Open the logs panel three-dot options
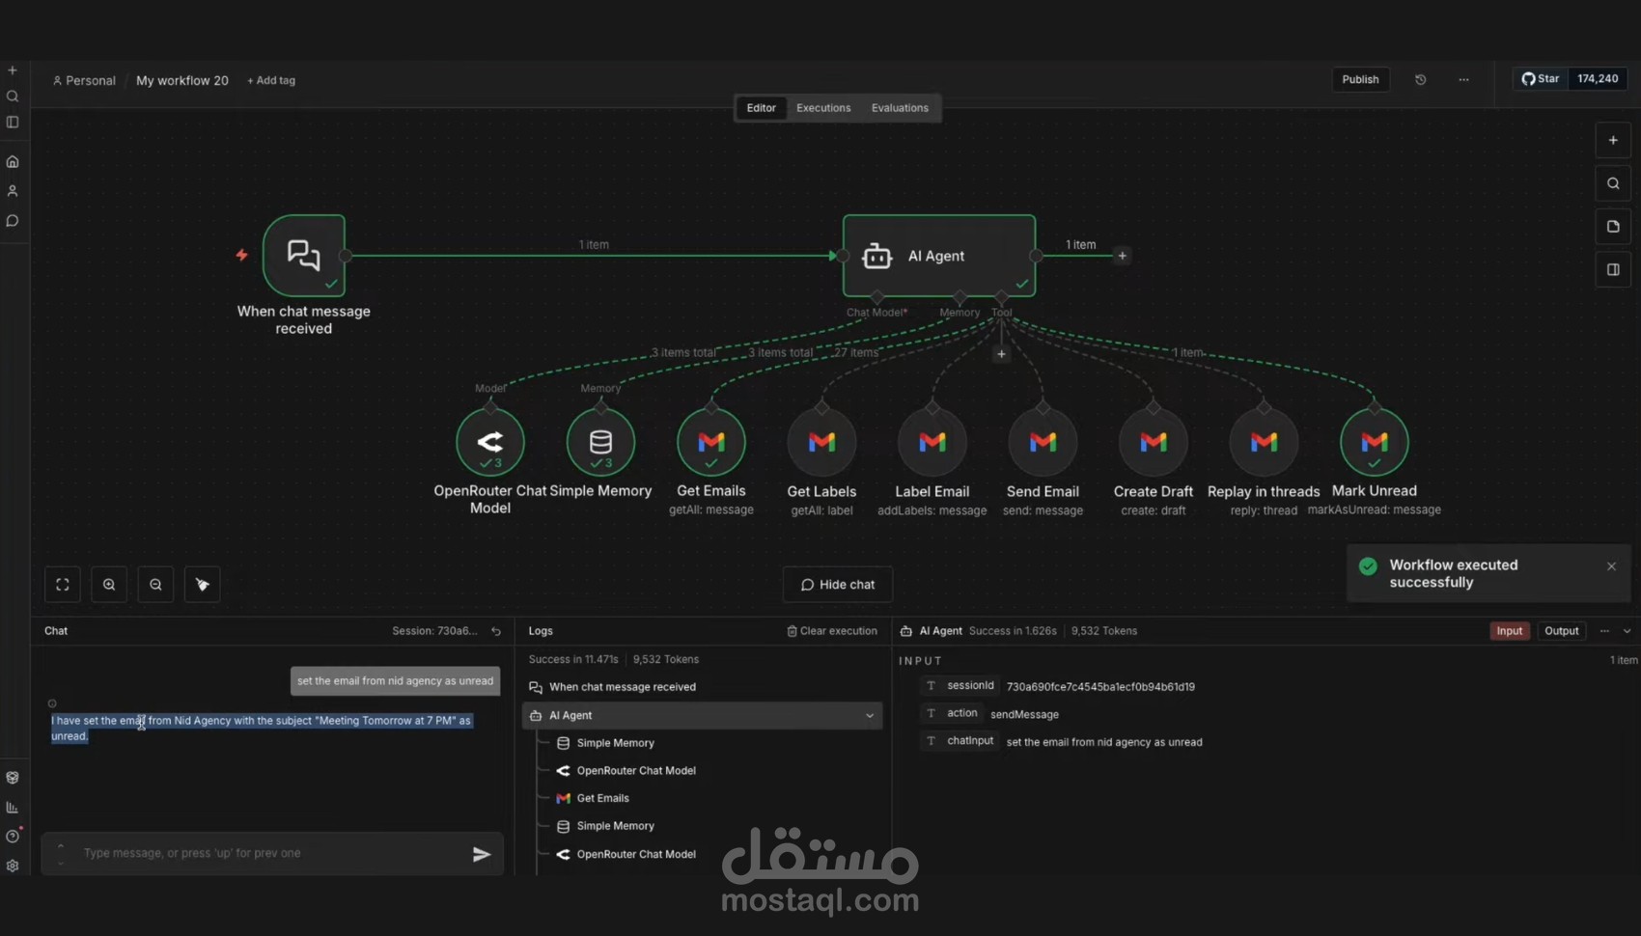Screen dimensions: 1641x936 point(1604,631)
